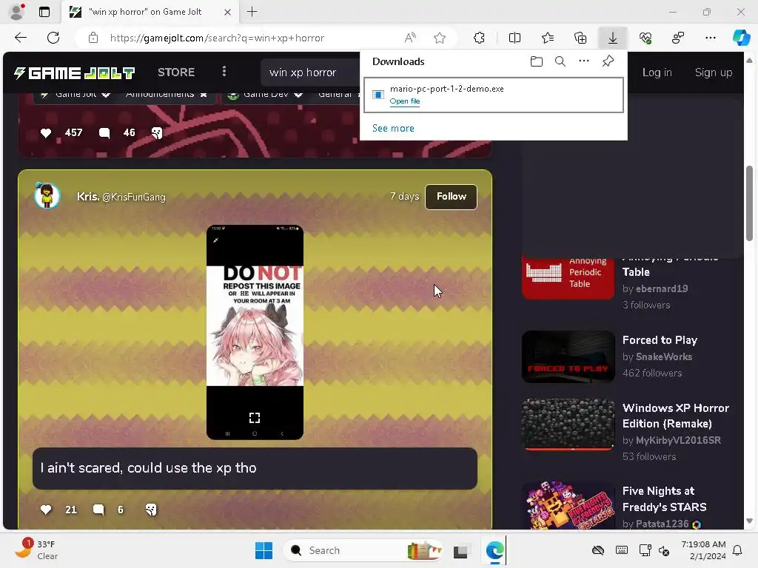The image size is (758, 568).
Task: Open browser profile avatar
Action: point(17,12)
